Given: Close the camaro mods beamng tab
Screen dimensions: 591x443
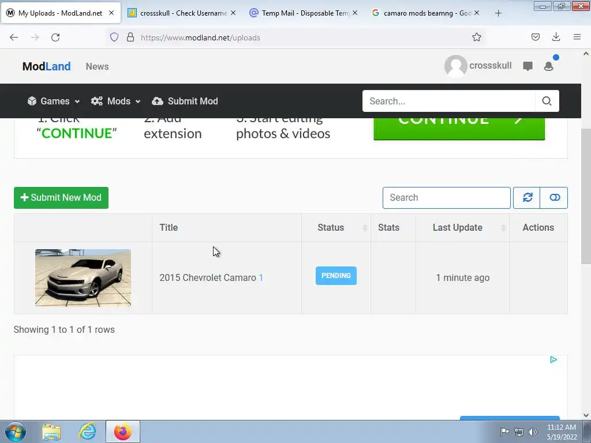Looking at the screenshot, I should click(x=476, y=13).
